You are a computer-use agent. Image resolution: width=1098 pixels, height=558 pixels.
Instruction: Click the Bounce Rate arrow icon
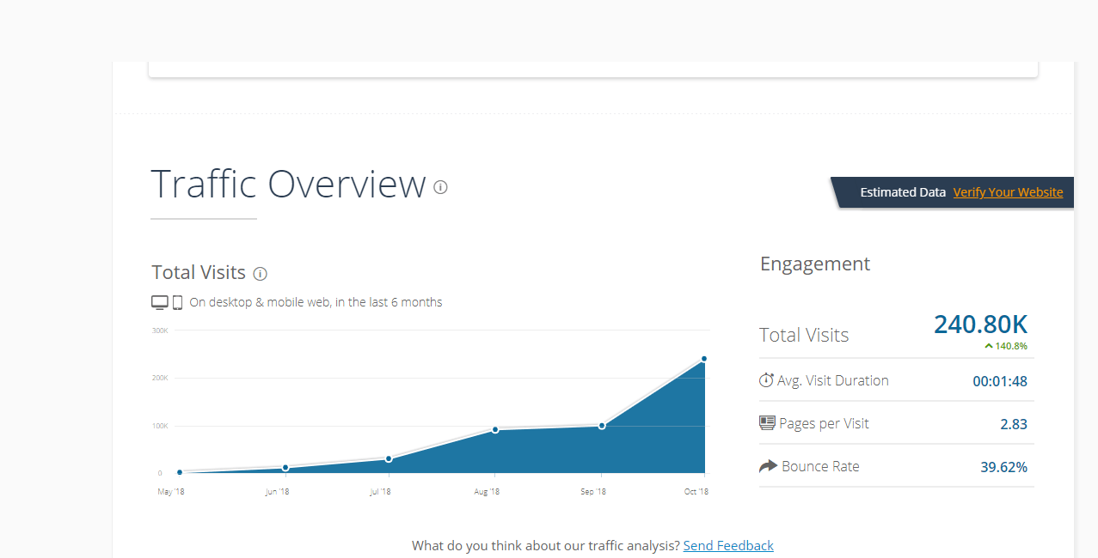click(x=768, y=466)
